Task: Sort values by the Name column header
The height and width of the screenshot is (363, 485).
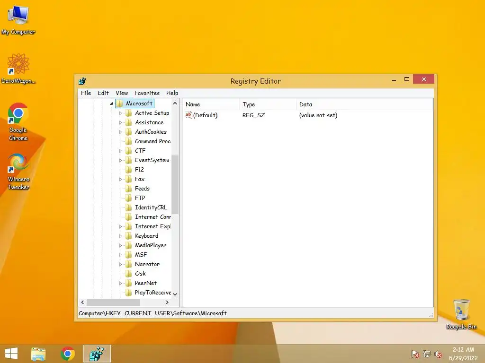Action: (x=211, y=104)
